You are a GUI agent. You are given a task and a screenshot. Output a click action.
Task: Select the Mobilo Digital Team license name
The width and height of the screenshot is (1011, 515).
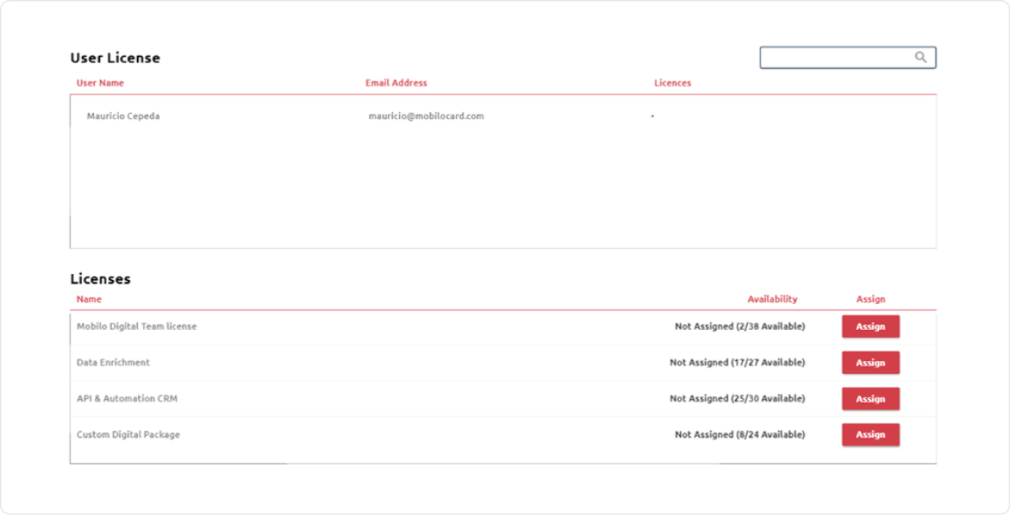click(x=136, y=327)
